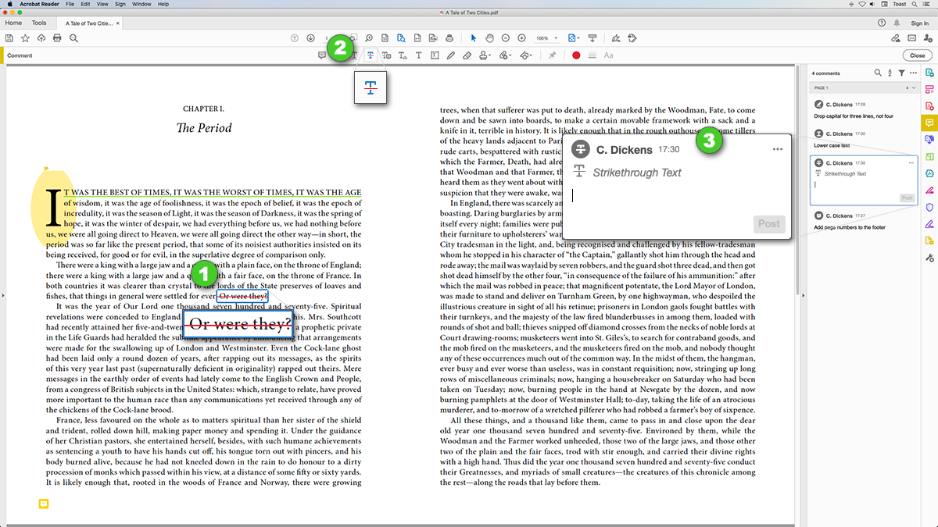Select the add text comment tool

click(x=419, y=55)
